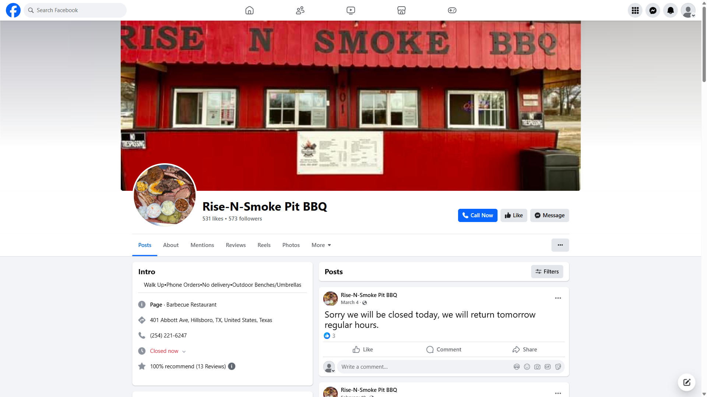Like the Rise-N-Smoke Pit BBQ page
Screen dimensions: 707x397
point(514,215)
